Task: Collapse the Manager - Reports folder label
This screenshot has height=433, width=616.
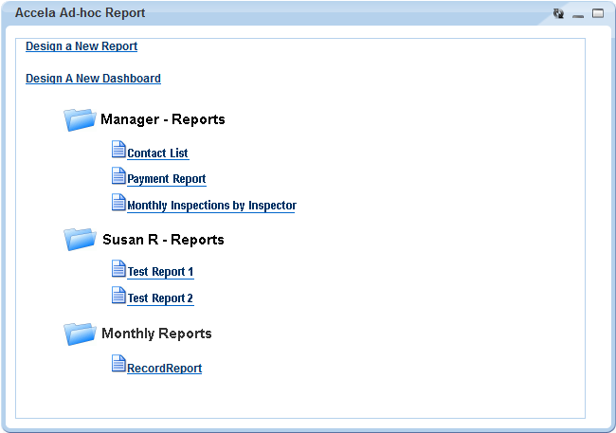Action: coord(162,120)
